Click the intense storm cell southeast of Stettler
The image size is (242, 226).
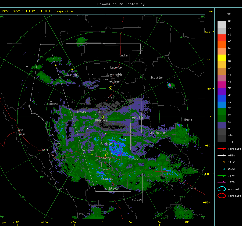point(170,85)
